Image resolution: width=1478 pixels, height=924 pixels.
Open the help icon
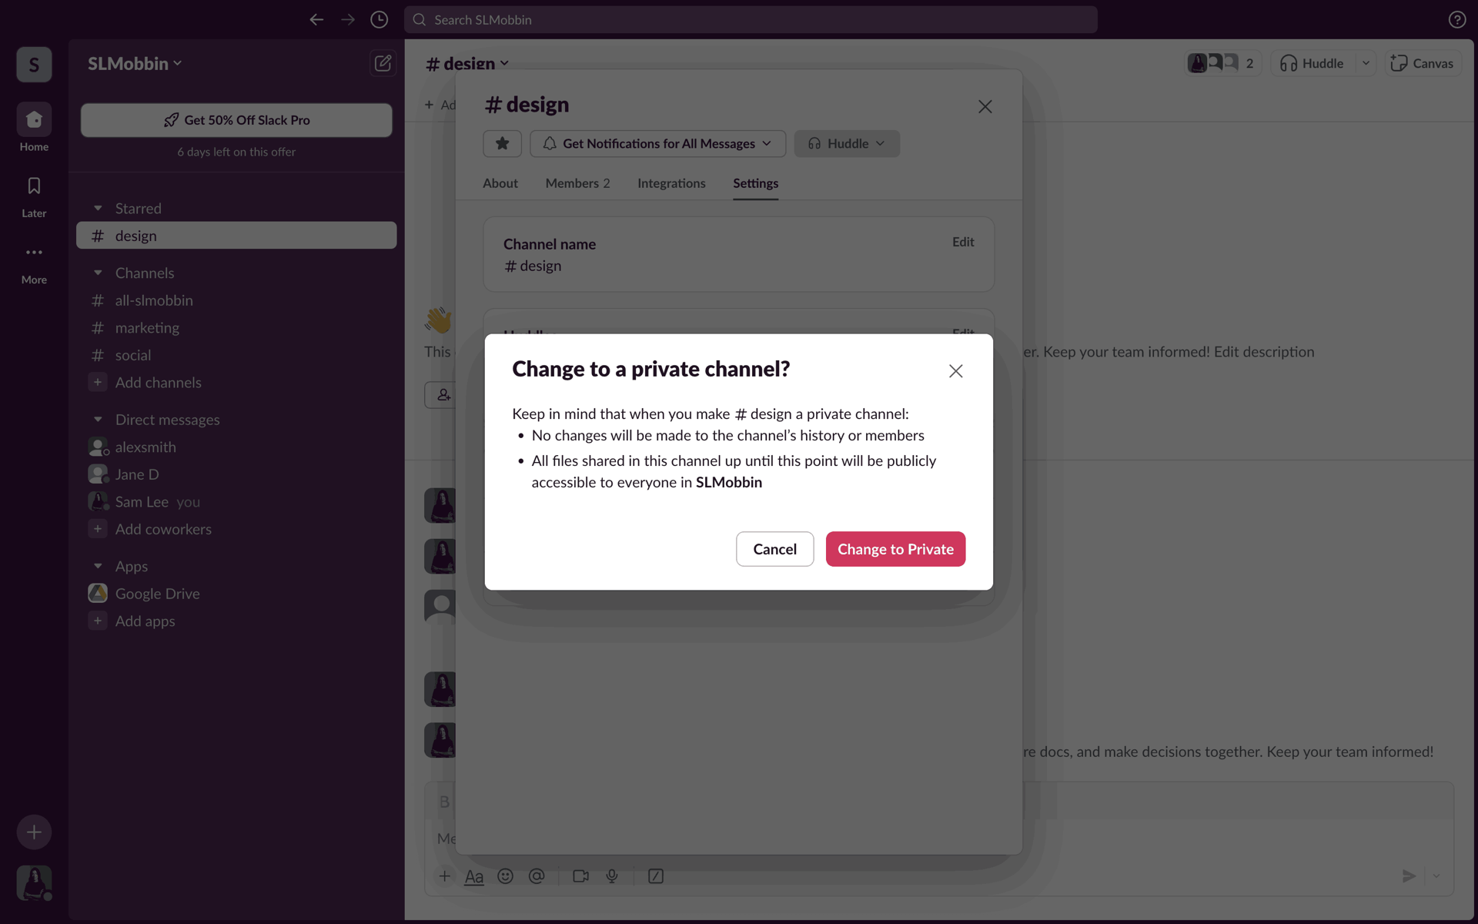[1456, 20]
